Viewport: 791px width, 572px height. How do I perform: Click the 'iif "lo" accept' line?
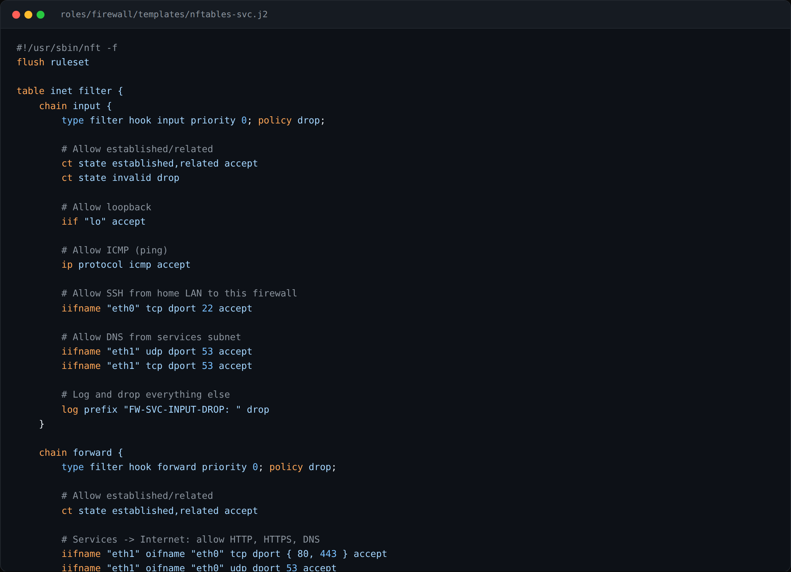coord(104,222)
